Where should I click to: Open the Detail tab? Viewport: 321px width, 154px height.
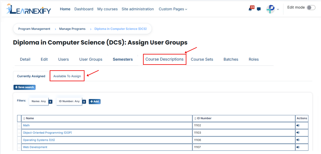(25, 59)
